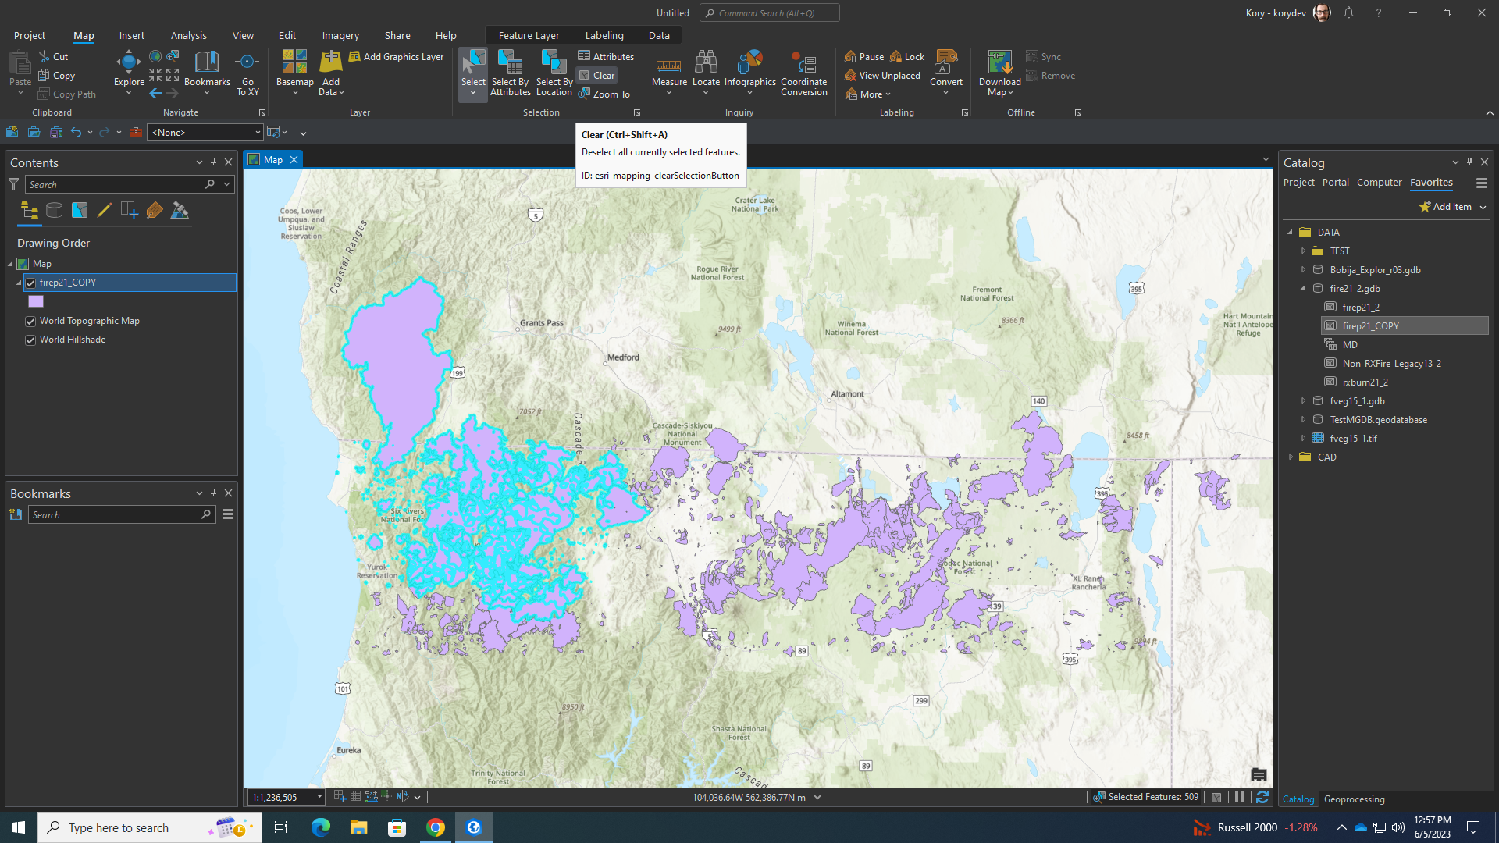Toggle visibility of World Topographic Map

(x=30, y=320)
